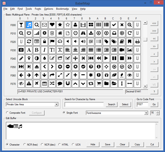Select the HTML output format radio
Screen dimensions: 165x152
59,144
